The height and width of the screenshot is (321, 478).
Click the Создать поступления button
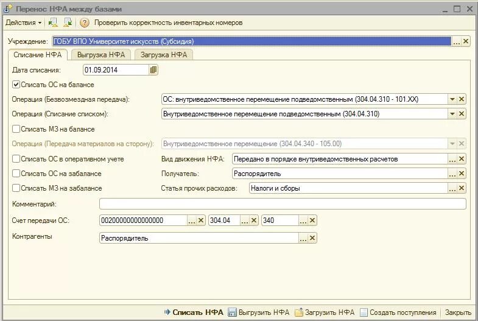398,312
